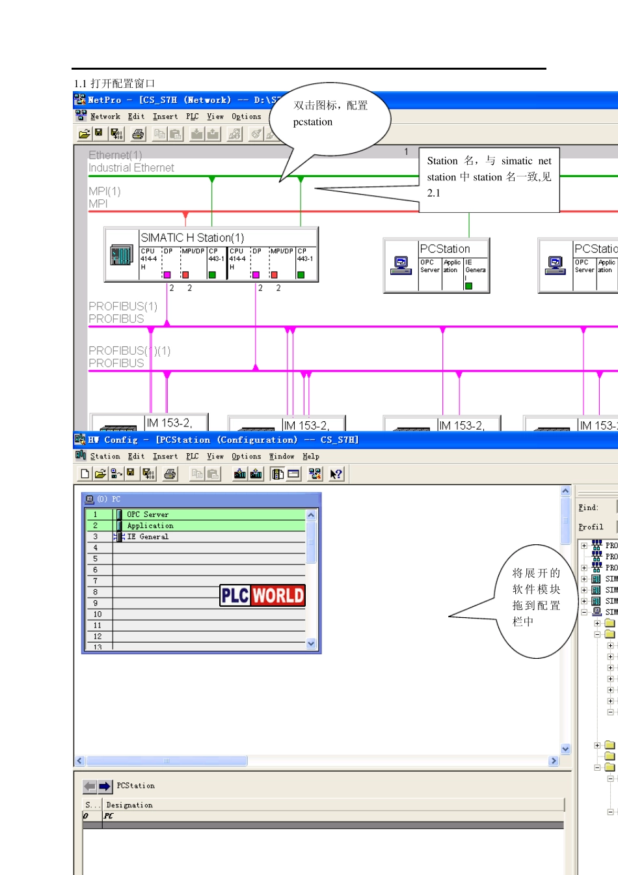Expand the first PROFIBUS catalog tree node

pos(584,546)
